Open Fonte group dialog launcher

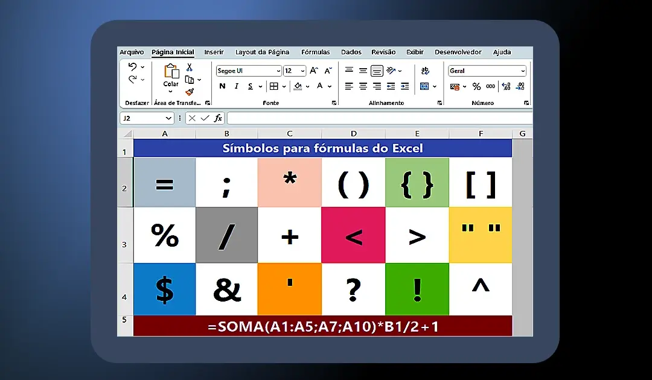pos(334,103)
